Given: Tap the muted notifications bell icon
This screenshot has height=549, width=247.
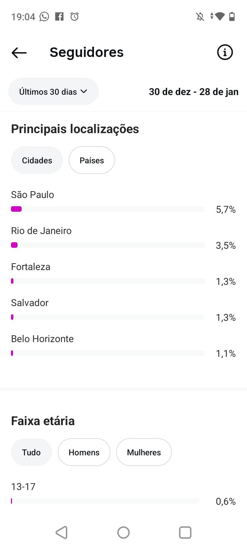Looking at the screenshot, I should pyautogui.click(x=200, y=16).
